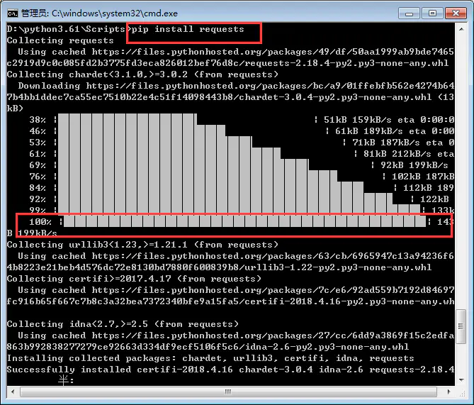
Task: Click the requests-2.18.4 whl filename line
Action: [227, 63]
